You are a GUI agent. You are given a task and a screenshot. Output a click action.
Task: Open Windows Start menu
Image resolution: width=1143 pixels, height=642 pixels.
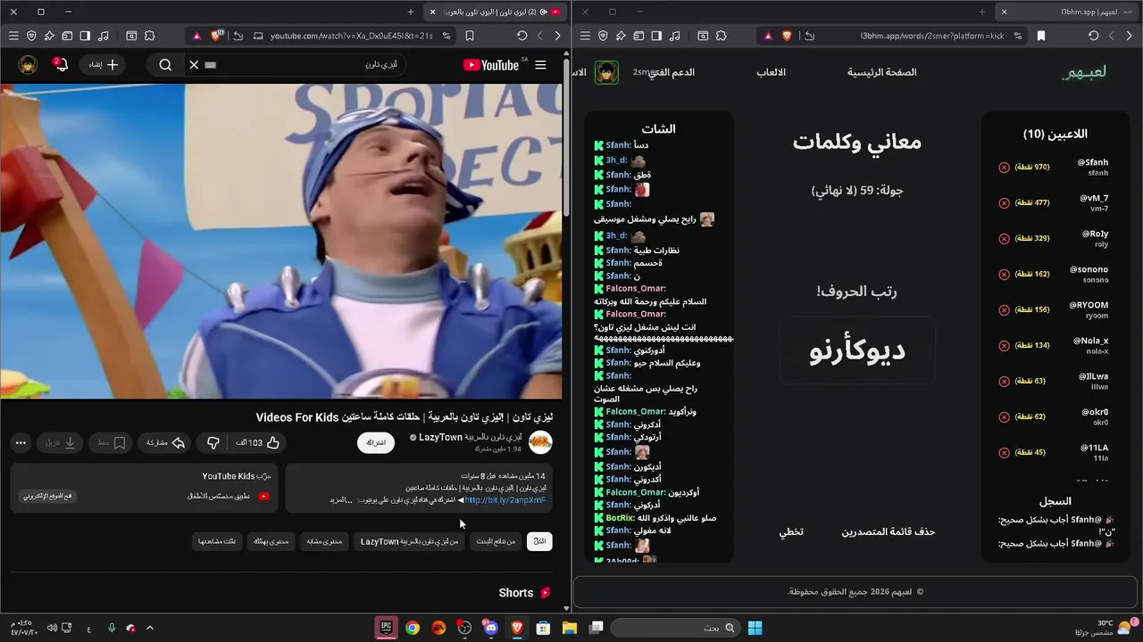pyautogui.click(x=755, y=628)
